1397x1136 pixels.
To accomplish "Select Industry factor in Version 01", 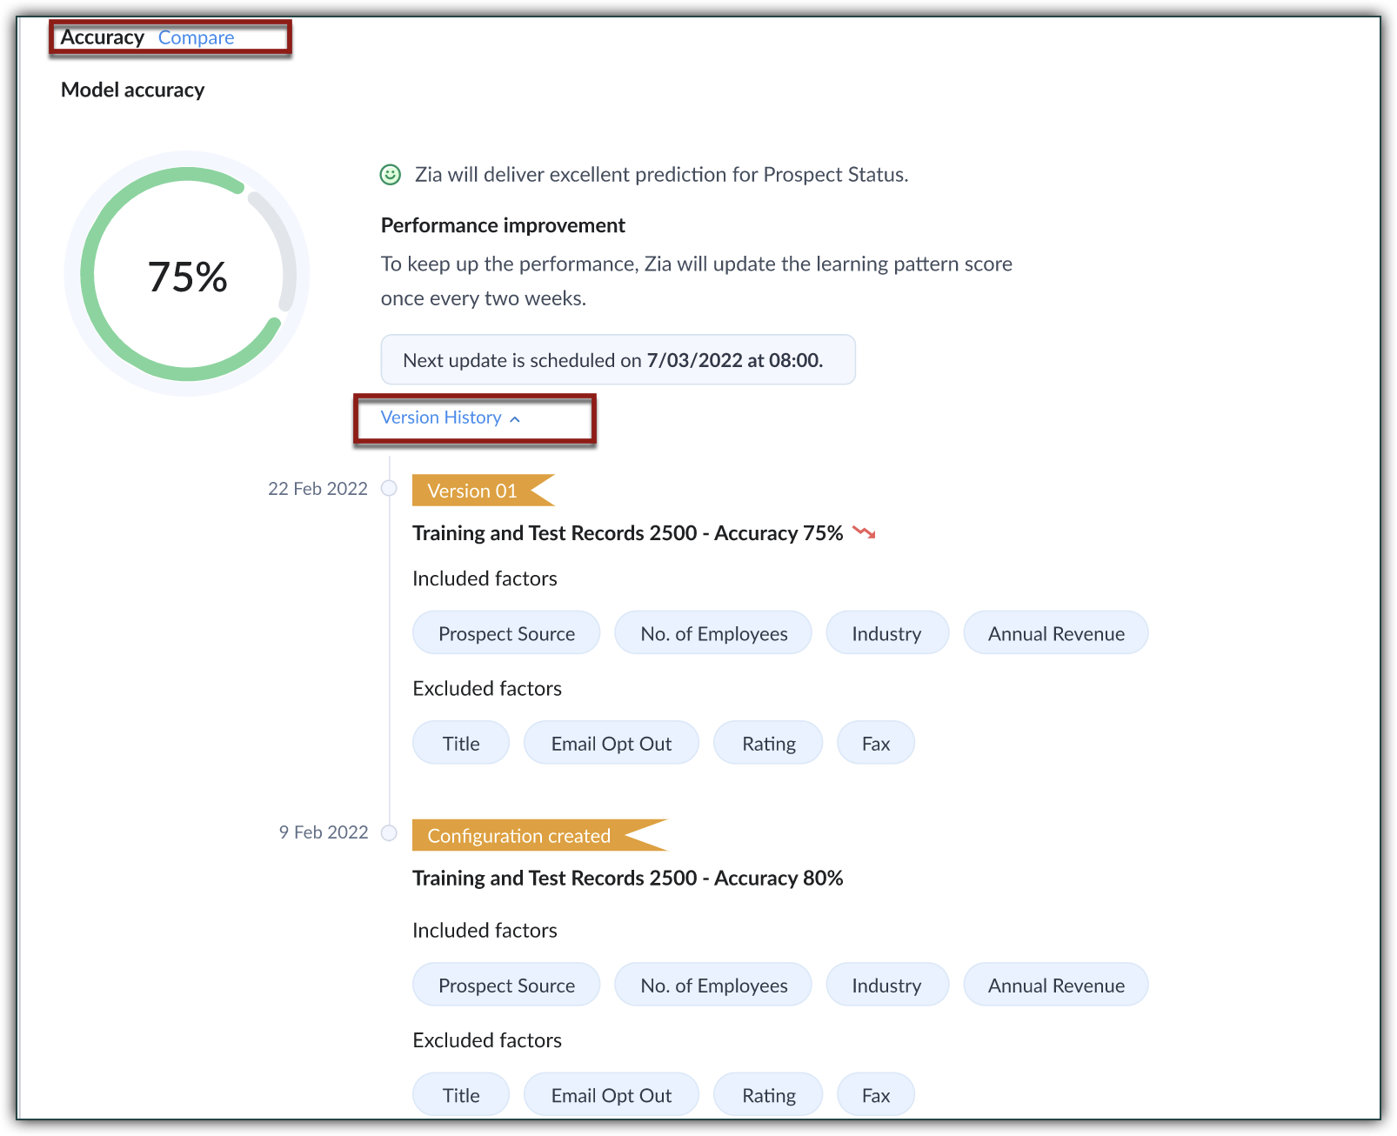I will coord(886,633).
